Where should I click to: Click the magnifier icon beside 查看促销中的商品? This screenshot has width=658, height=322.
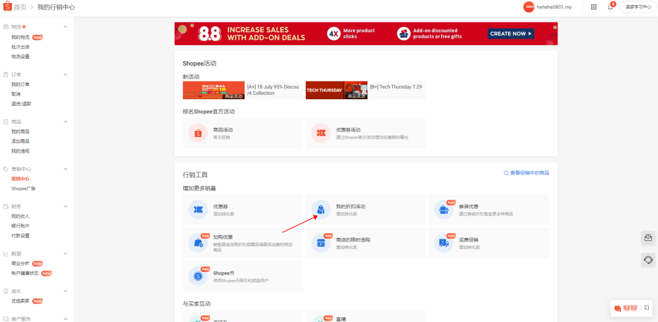(506, 173)
